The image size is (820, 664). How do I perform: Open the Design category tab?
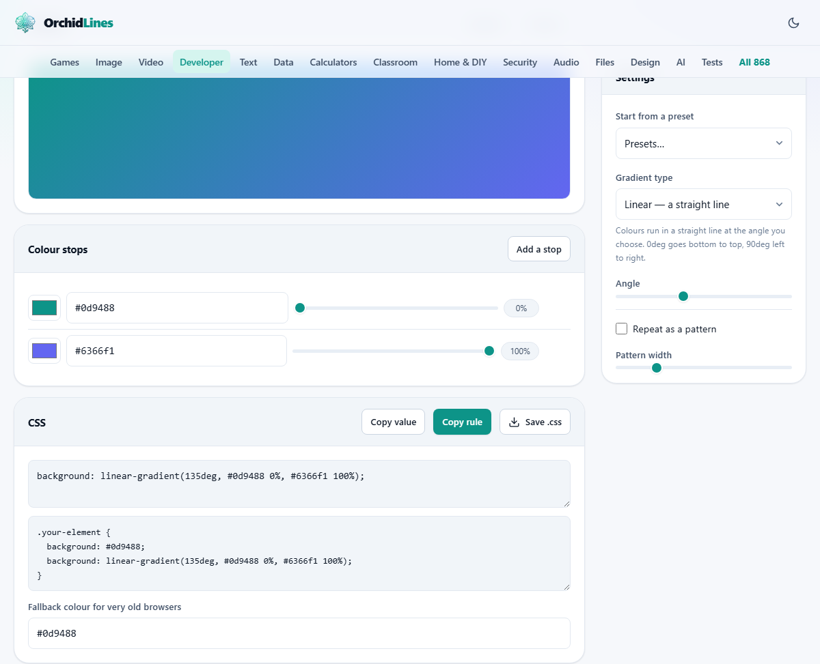(x=645, y=62)
